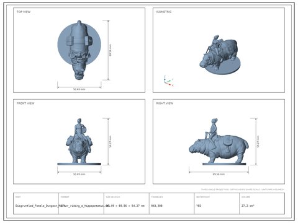This screenshot has height=223, width=298.
Task: Click the FRONT VIEW label
Action: point(25,103)
